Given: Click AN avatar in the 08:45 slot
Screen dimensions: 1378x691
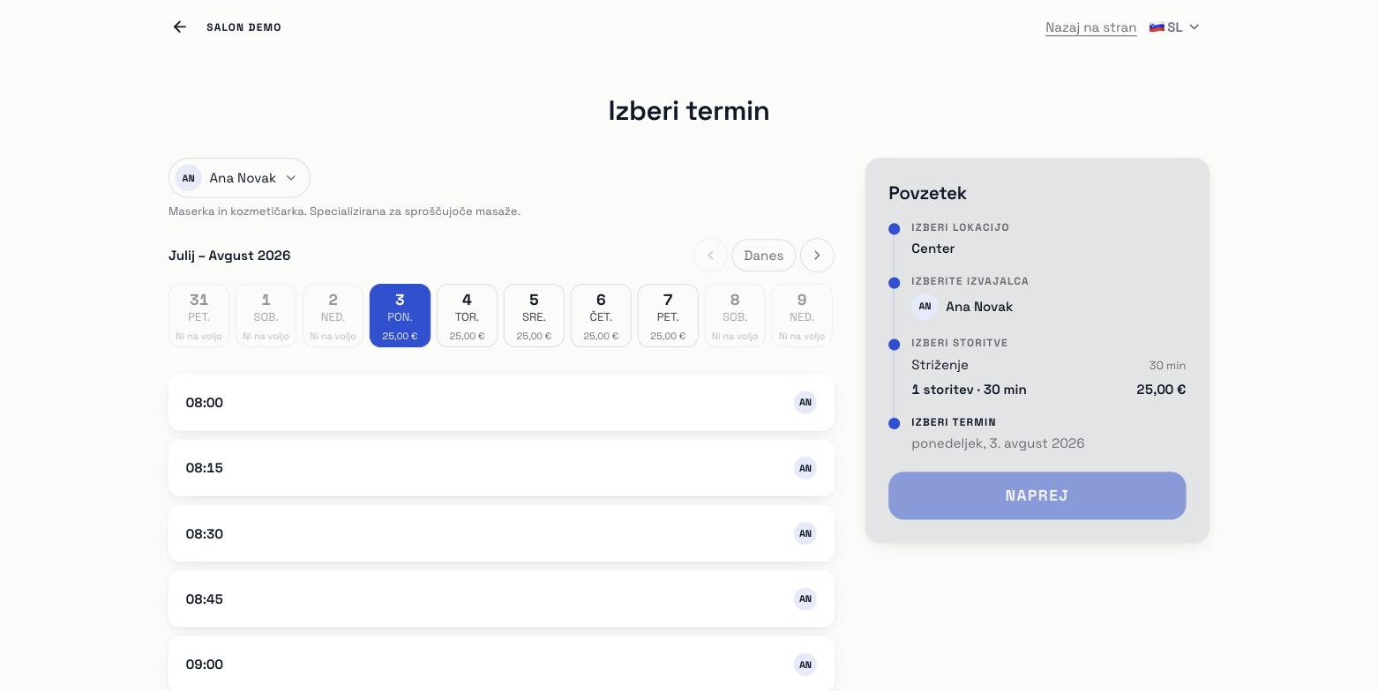Looking at the screenshot, I should click(x=805, y=599).
